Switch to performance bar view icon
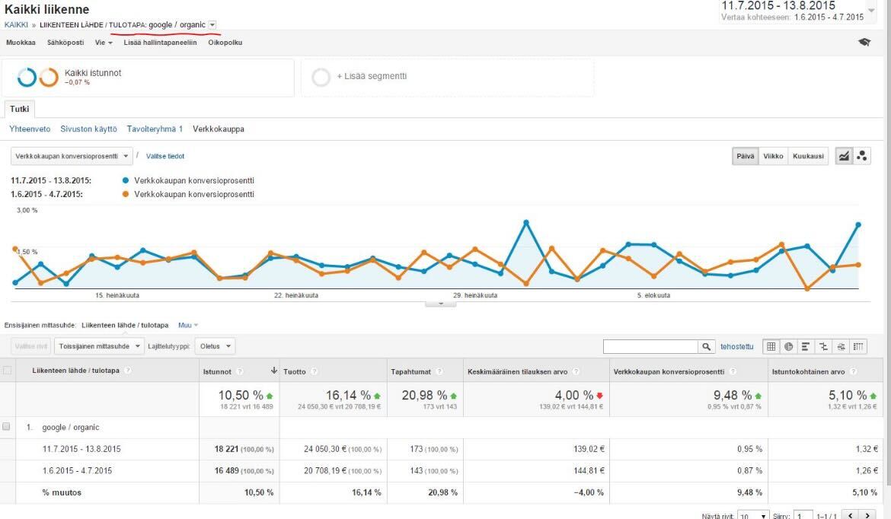Image resolution: width=891 pixels, height=519 pixels. pos(806,346)
